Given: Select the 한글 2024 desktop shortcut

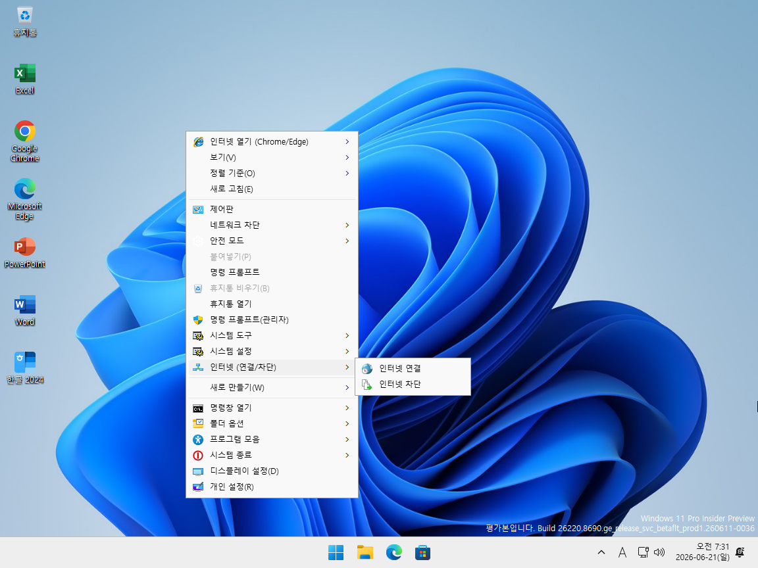Looking at the screenshot, I should (24, 368).
